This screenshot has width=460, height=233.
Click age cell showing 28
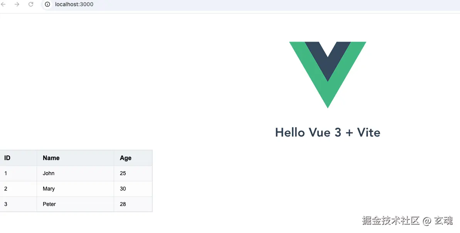click(123, 204)
